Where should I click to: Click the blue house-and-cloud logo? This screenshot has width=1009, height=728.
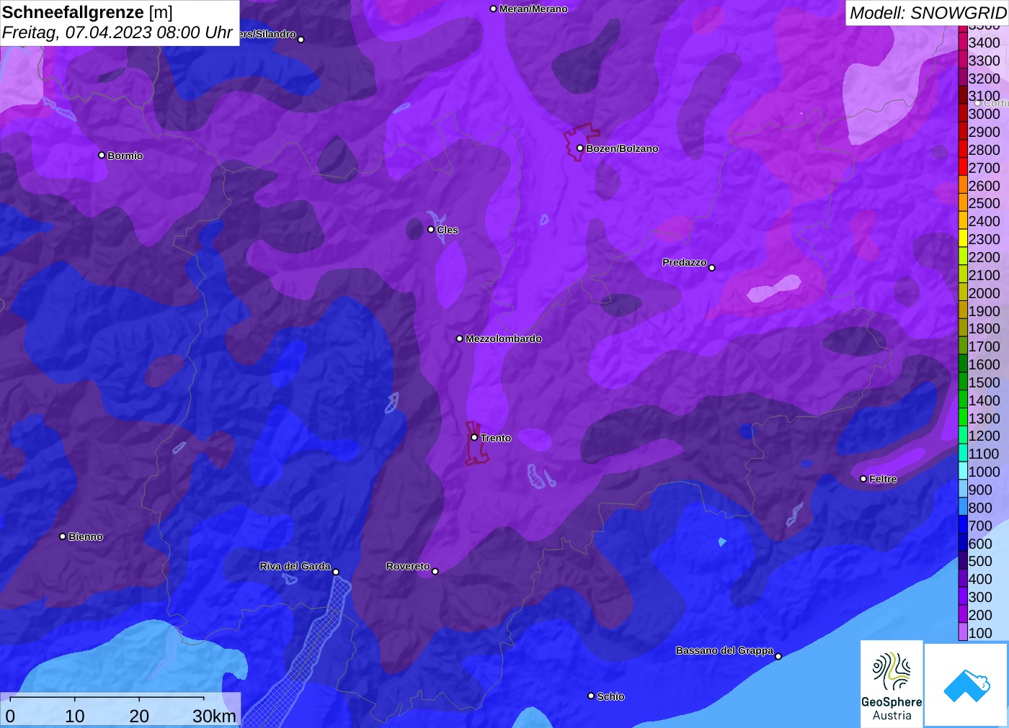966,685
